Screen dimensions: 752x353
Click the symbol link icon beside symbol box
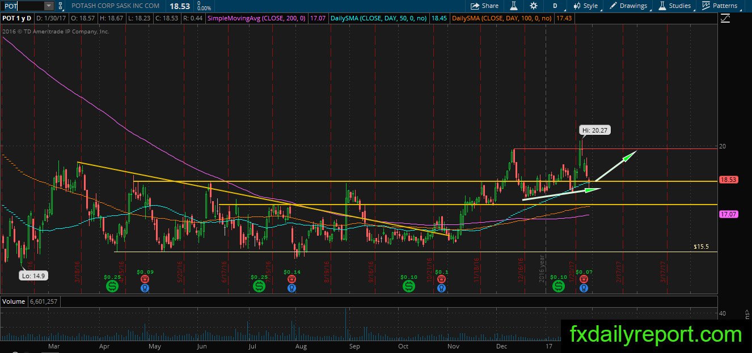click(61, 6)
